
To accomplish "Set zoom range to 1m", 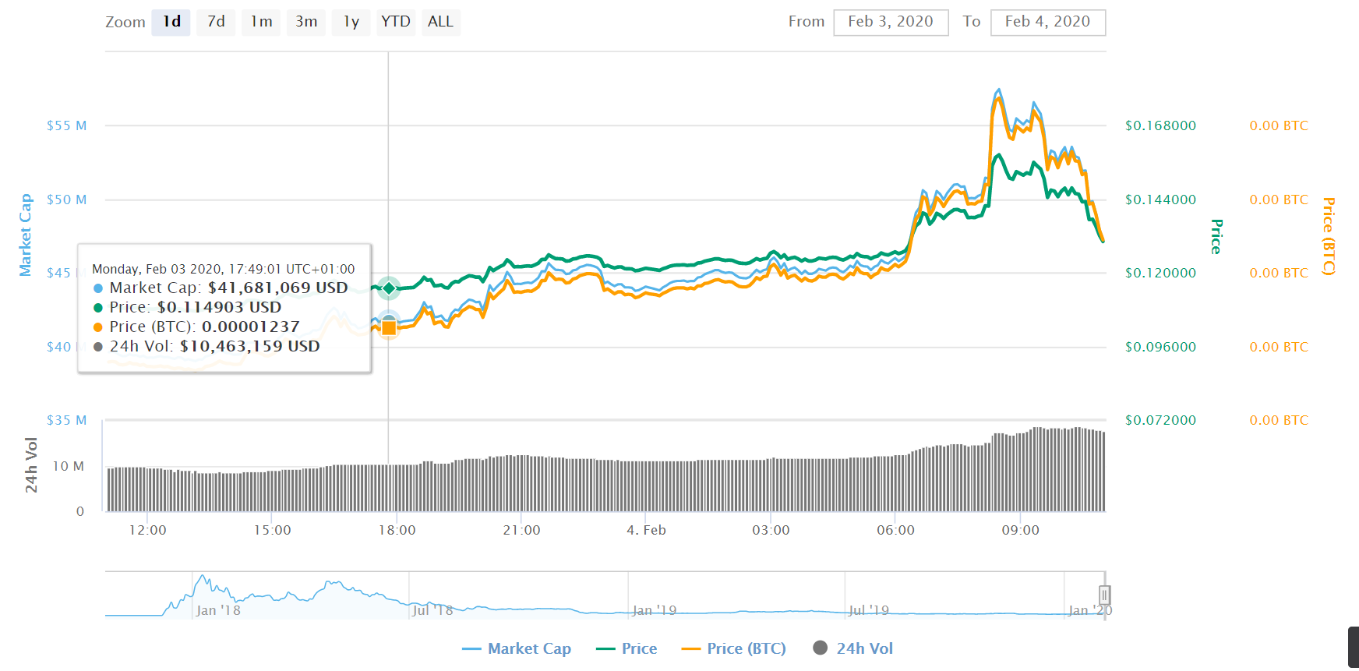I will (x=261, y=22).
